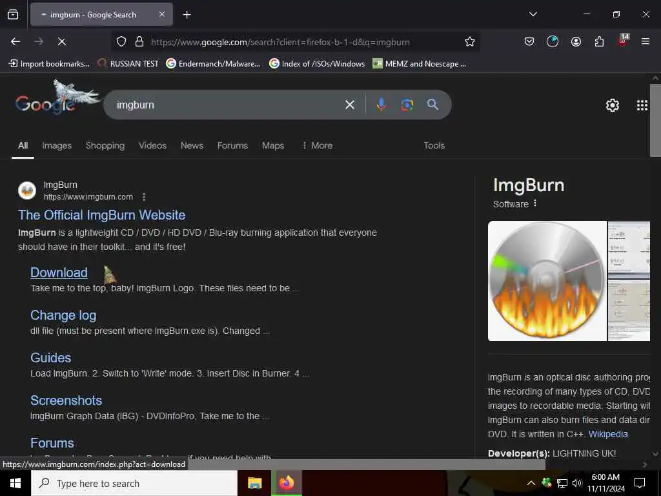The image size is (661, 496).
Task: Open the top ImgBurn screenshot thumbnail
Action: pyautogui.click(x=629, y=249)
